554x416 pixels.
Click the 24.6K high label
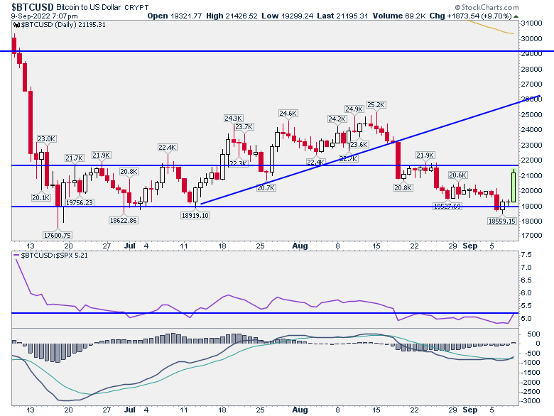tap(288, 114)
